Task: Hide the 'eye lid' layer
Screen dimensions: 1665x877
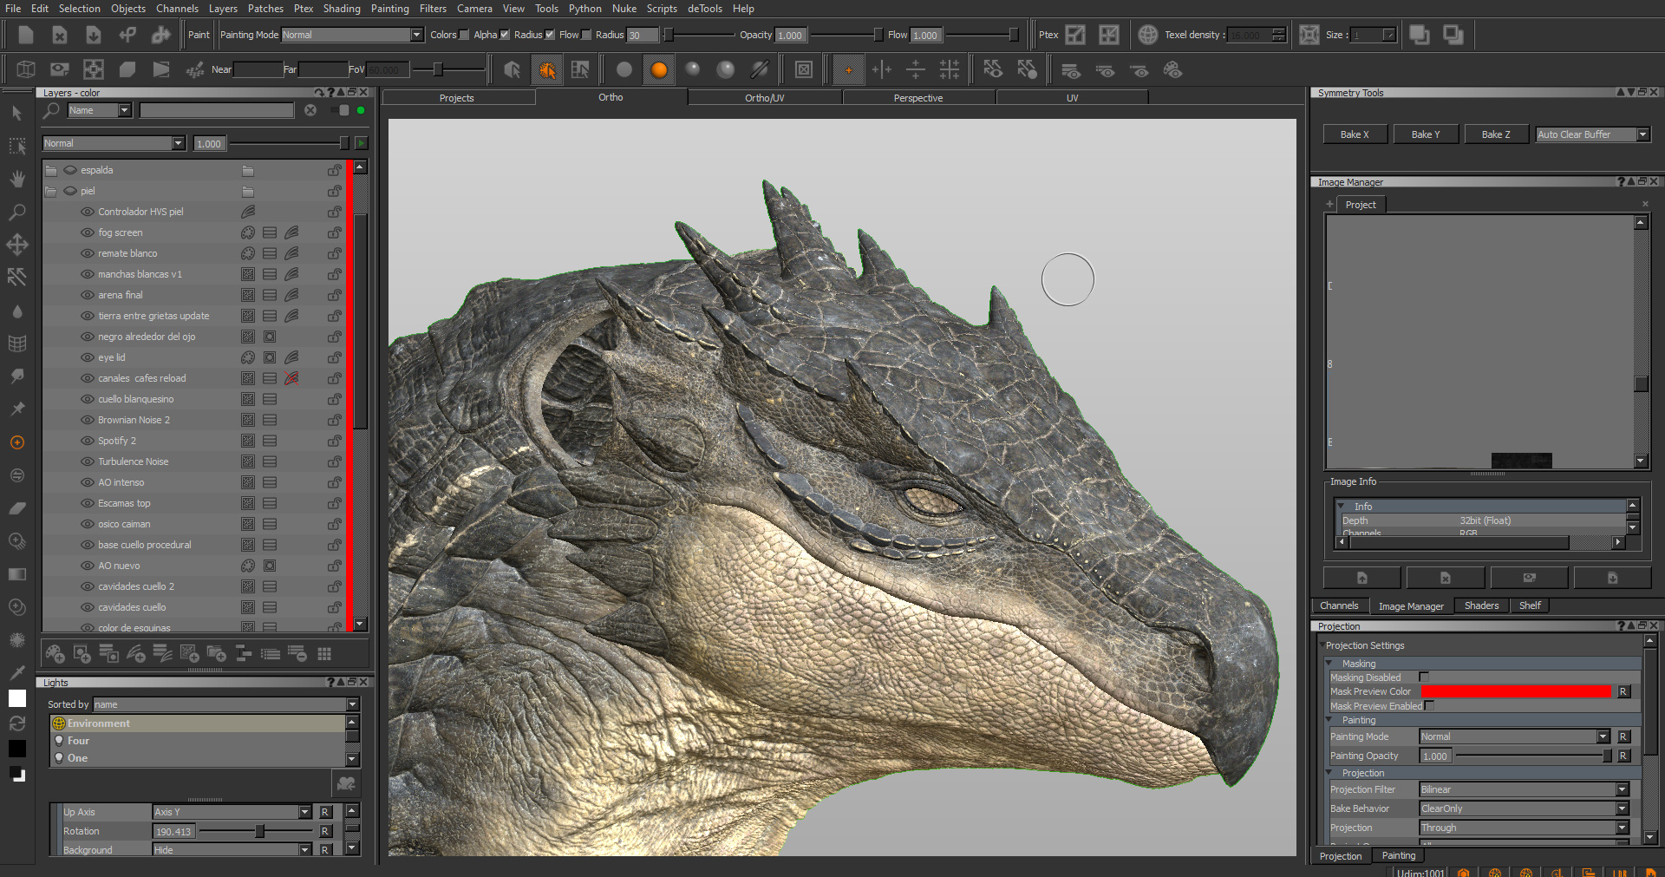Action: tap(88, 357)
